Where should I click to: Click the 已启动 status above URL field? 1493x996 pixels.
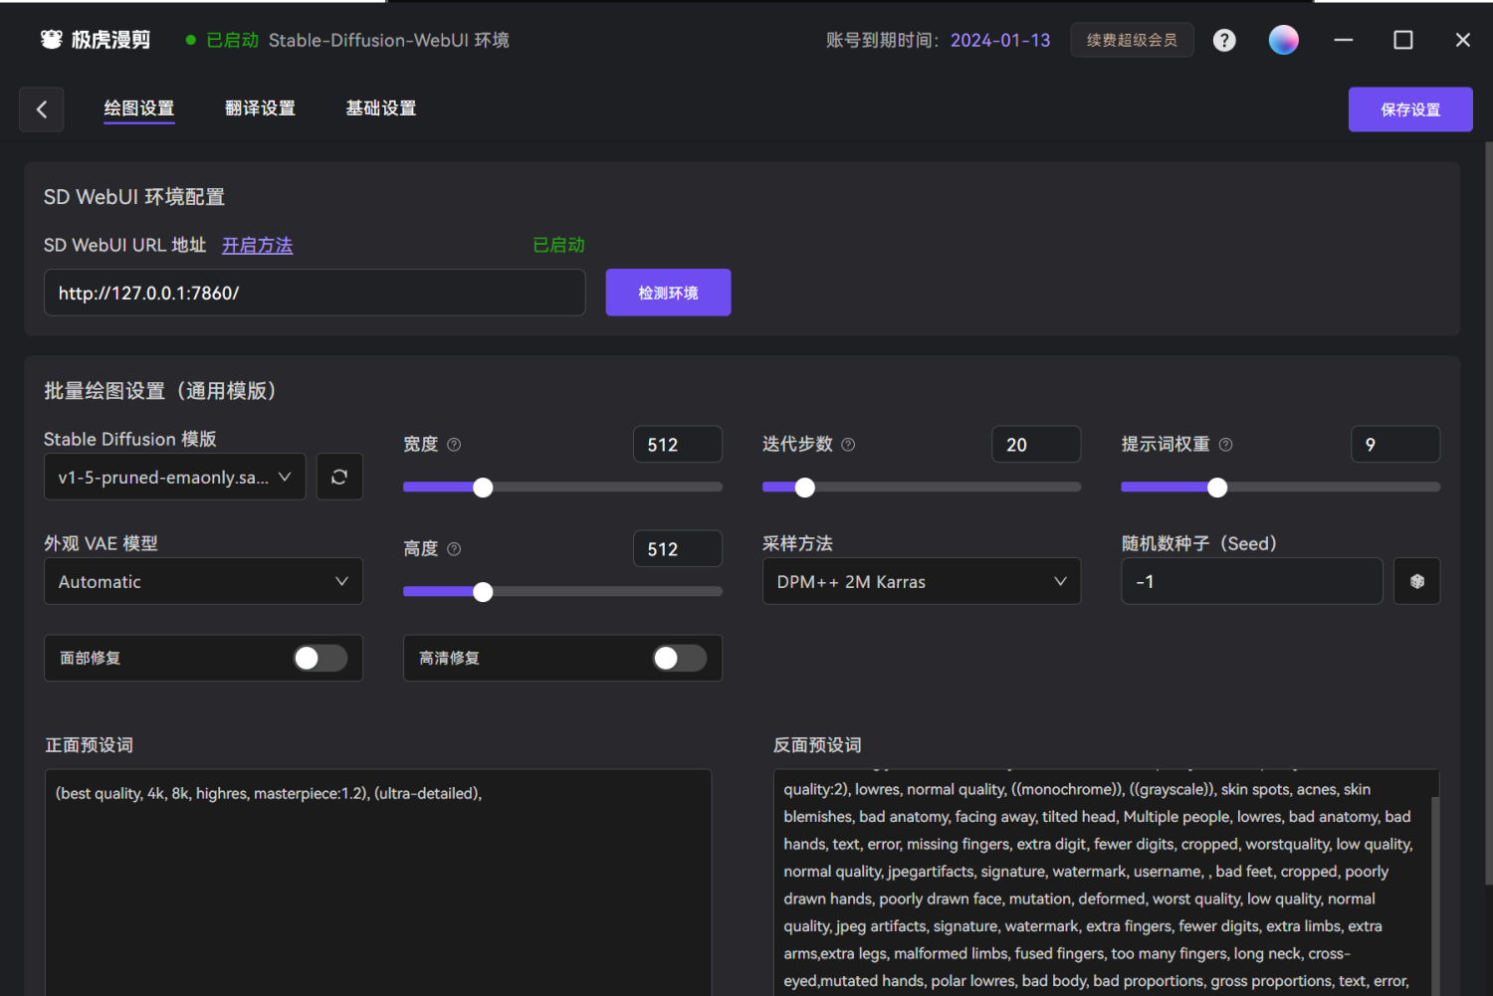(558, 245)
